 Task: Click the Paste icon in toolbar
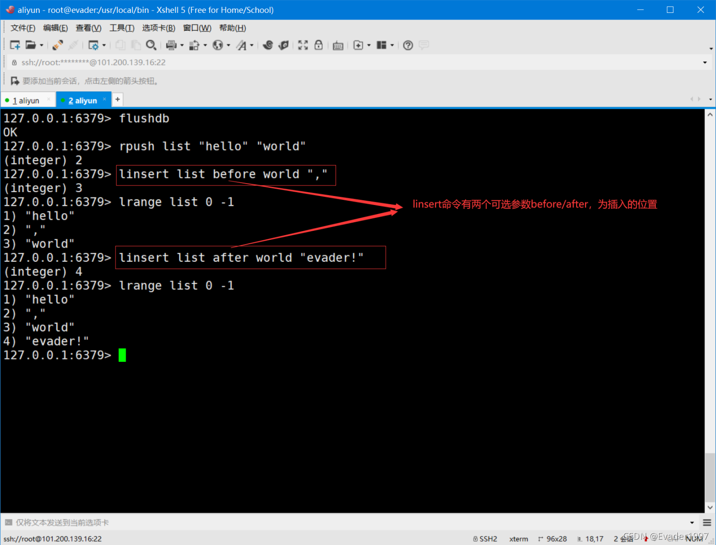136,45
